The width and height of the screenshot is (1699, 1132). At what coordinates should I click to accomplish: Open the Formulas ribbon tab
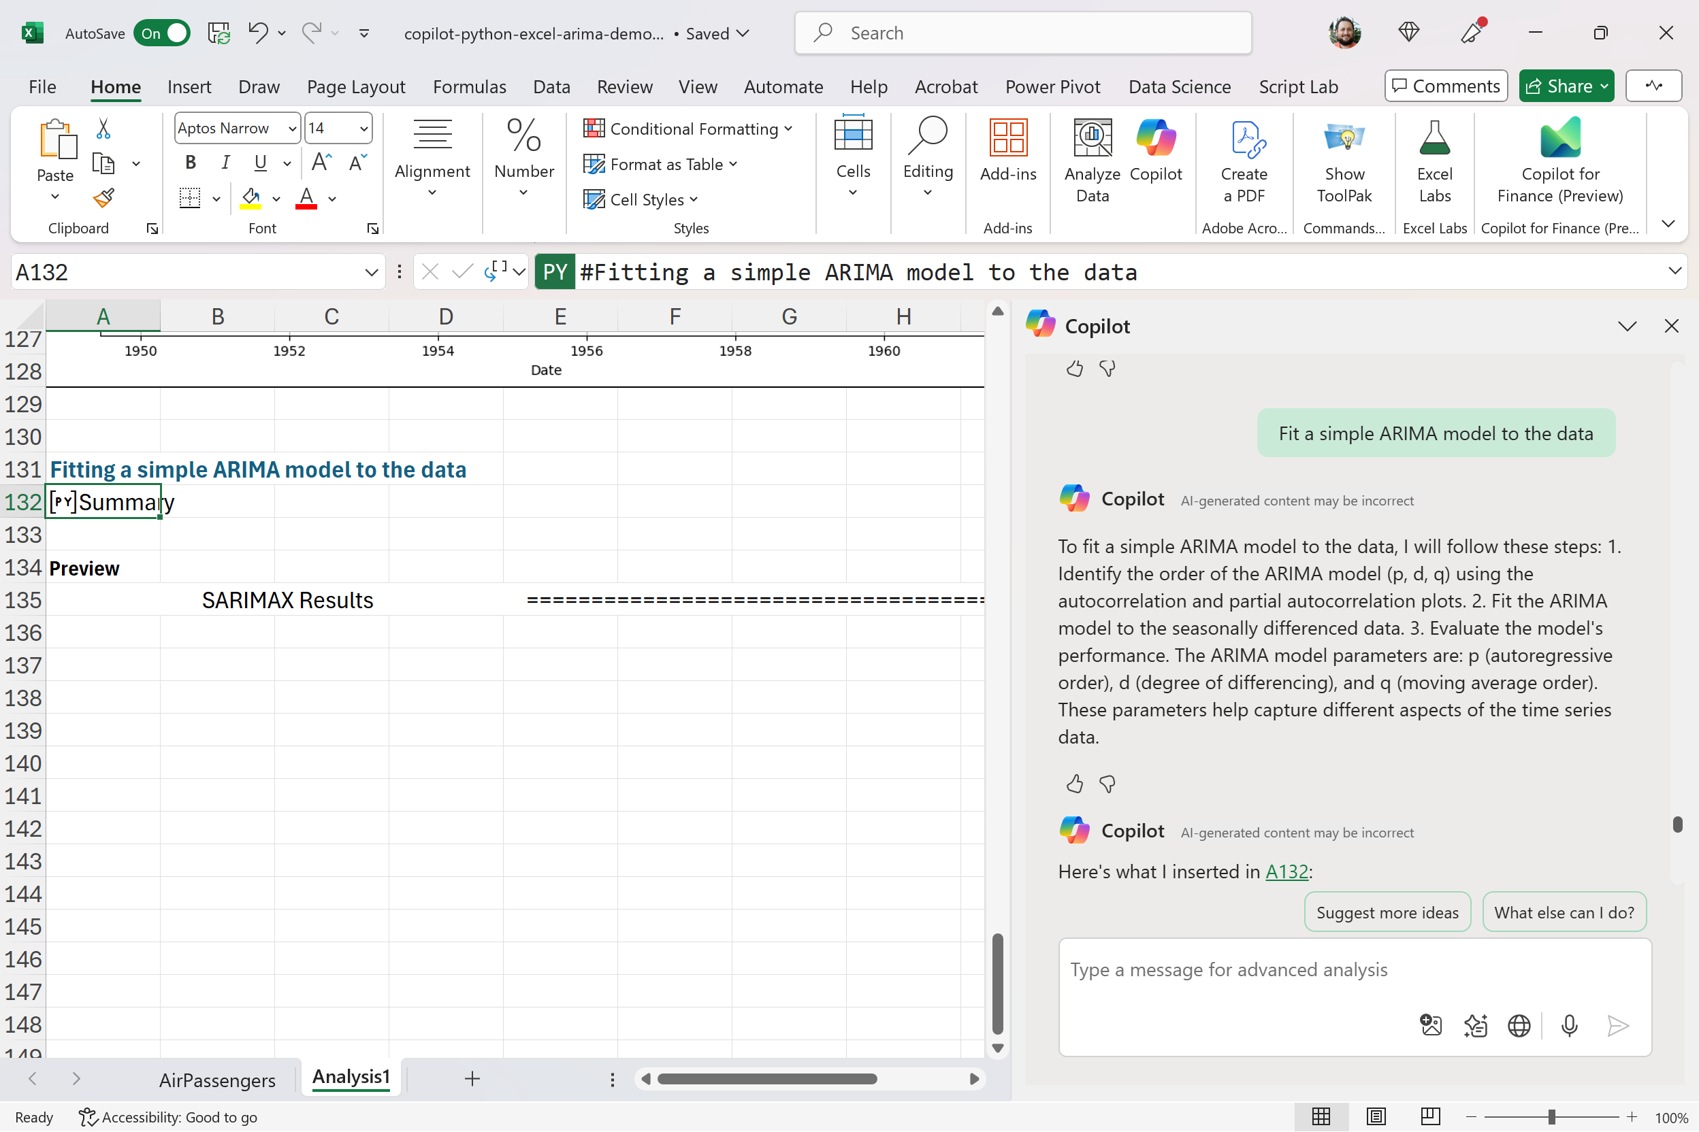(470, 86)
